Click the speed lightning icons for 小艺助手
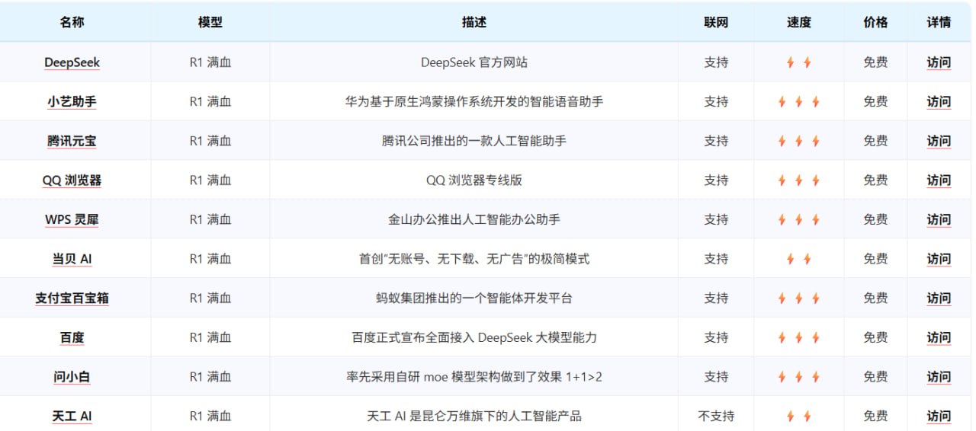Screen dimensions: 976x431 tap(798, 102)
